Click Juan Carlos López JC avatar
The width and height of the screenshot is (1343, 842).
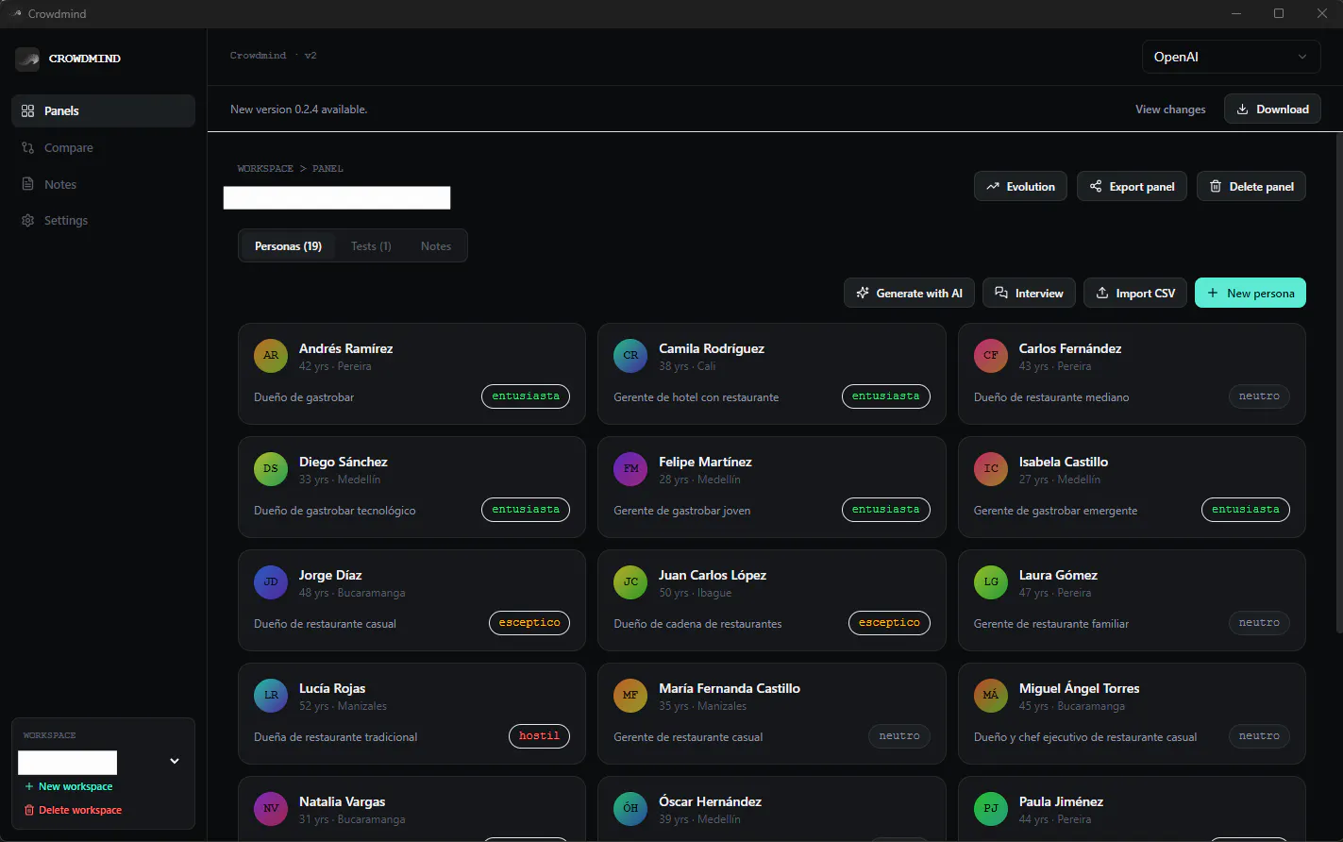[x=630, y=582]
